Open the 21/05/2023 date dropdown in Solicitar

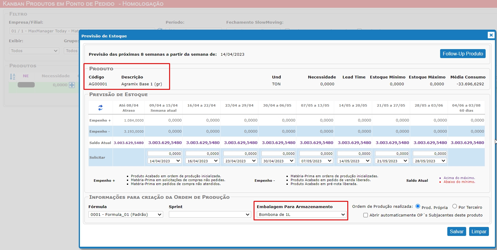[x=392, y=161]
